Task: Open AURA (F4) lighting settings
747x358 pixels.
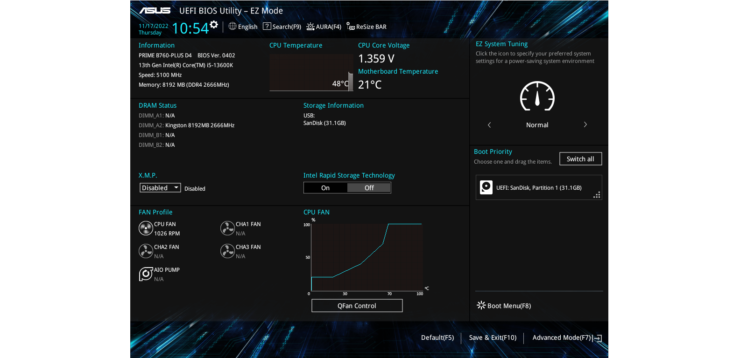Action: pyautogui.click(x=324, y=27)
